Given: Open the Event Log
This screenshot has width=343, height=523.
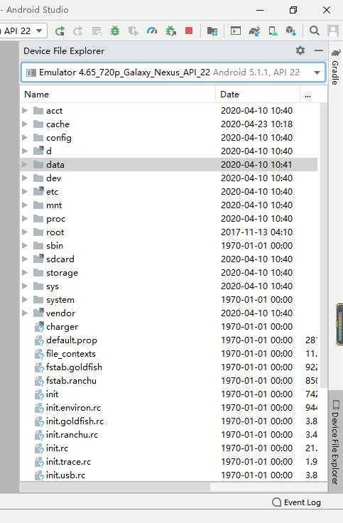Looking at the screenshot, I should [297, 502].
